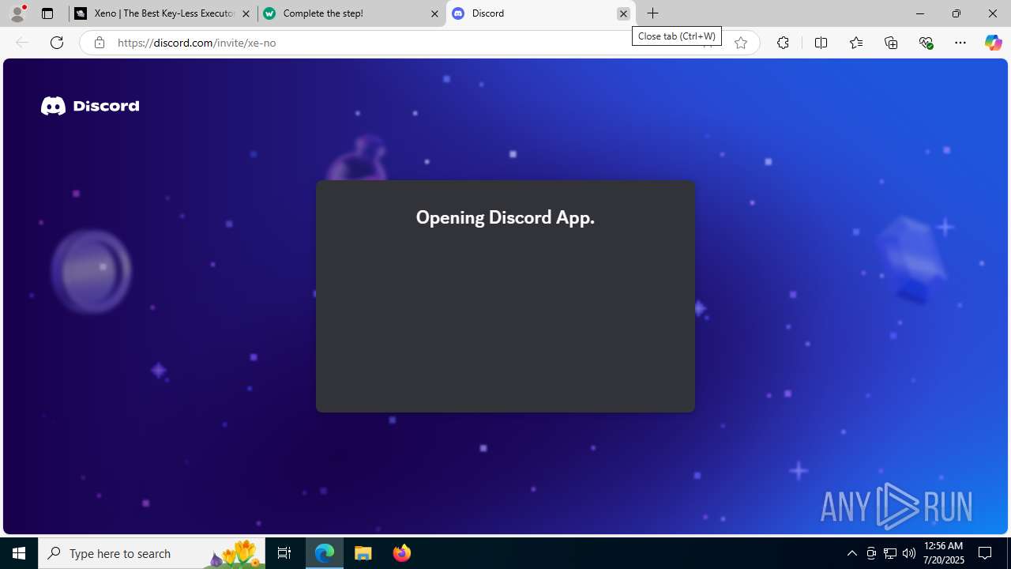1011x569 pixels.
Task: Open the notification center
Action: tap(986, 553)
